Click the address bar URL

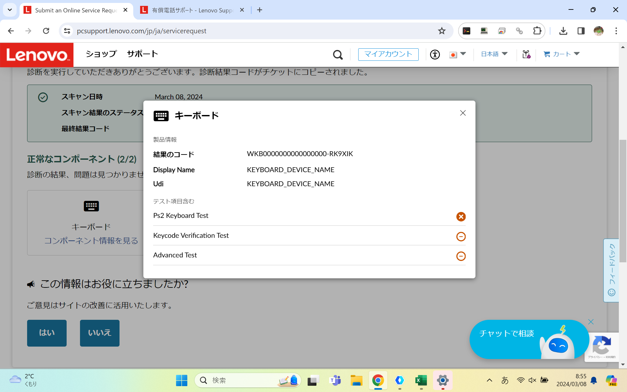(x=141, y=31)
